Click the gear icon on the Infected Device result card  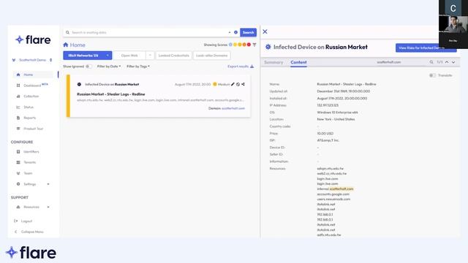pos(79,85)
